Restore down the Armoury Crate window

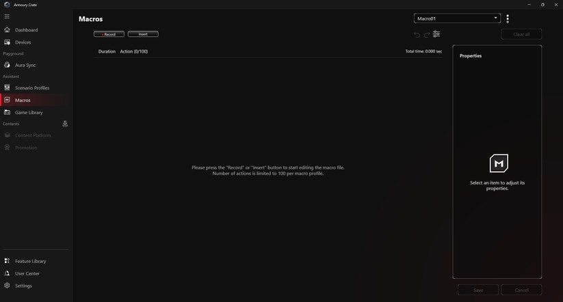pos(542,5)
